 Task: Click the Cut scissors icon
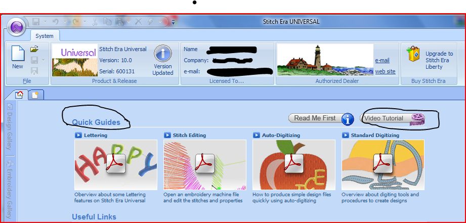point(95,22)
